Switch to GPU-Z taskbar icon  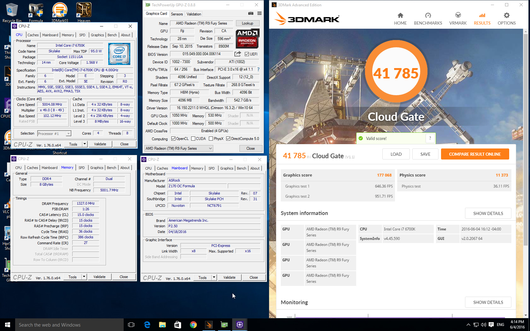(x=224, y=325)
